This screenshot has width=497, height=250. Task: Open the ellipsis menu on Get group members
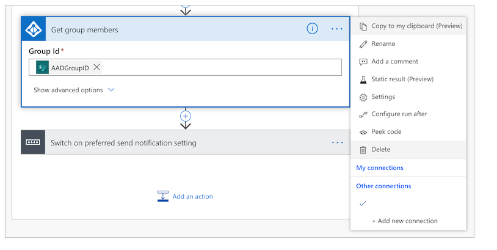(337, 29)
